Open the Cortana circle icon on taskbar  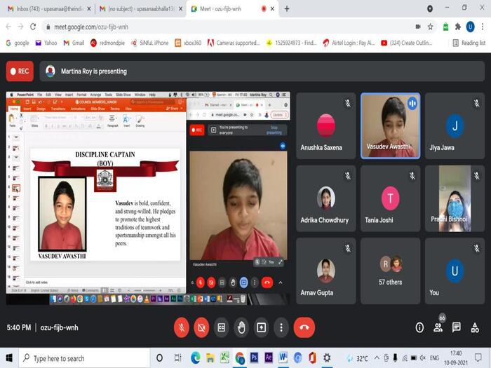click(159, 358)
